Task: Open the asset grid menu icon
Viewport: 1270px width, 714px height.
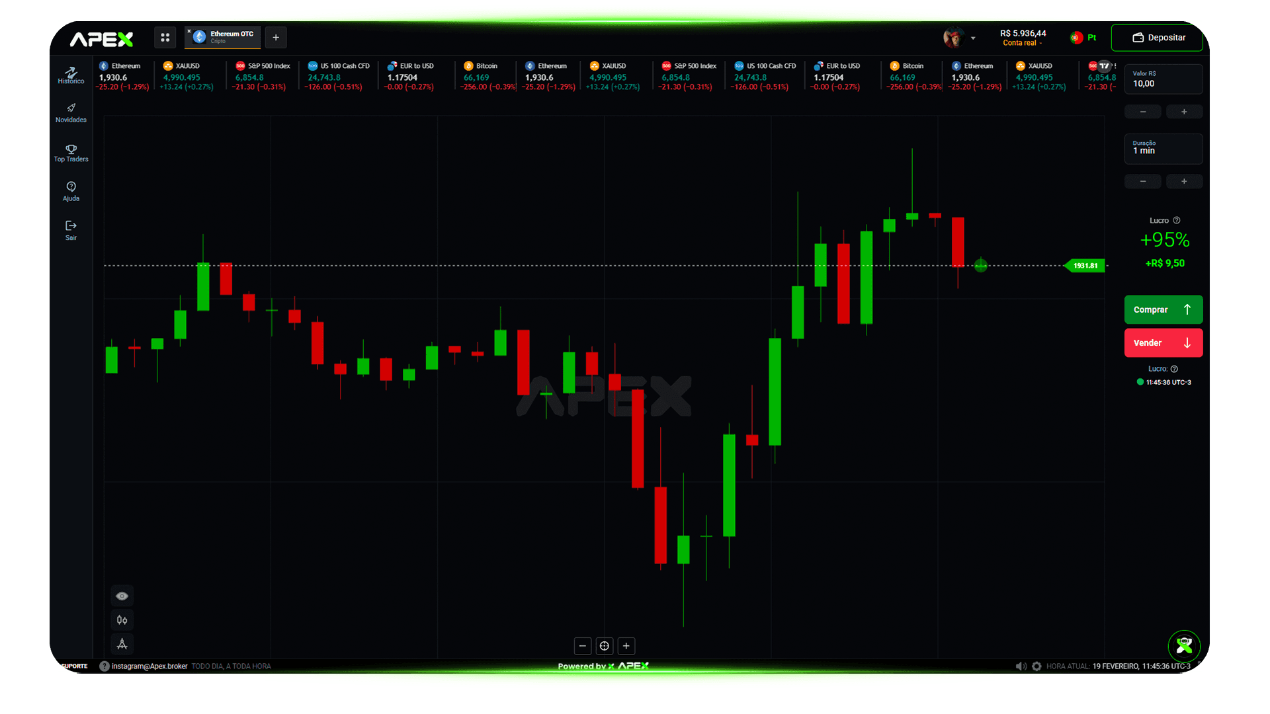Action: [165, 38]
